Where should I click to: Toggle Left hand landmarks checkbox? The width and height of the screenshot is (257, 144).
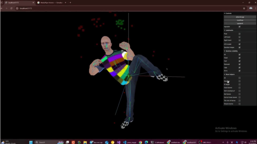click(240, 37)
